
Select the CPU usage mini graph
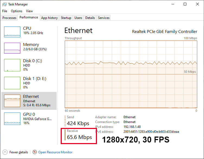[x=12, y=32]
